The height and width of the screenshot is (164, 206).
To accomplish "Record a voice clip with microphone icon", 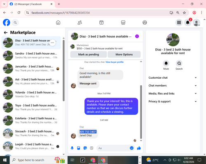I will tap(72, 148).
